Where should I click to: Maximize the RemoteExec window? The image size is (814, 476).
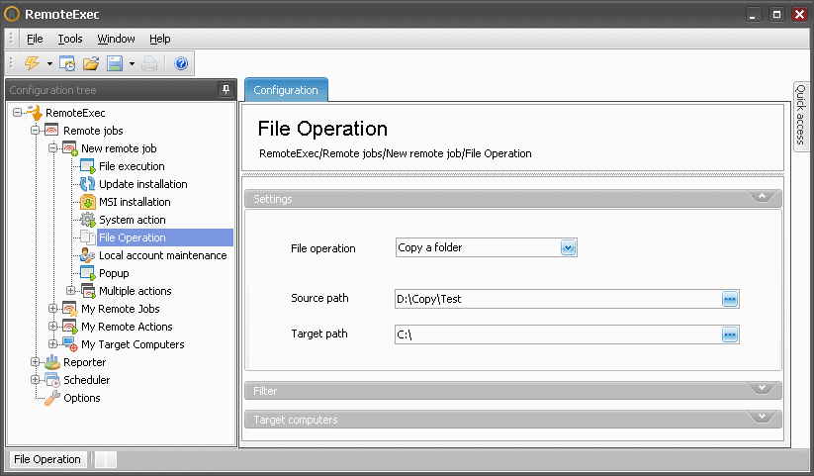tap(776, 15)
